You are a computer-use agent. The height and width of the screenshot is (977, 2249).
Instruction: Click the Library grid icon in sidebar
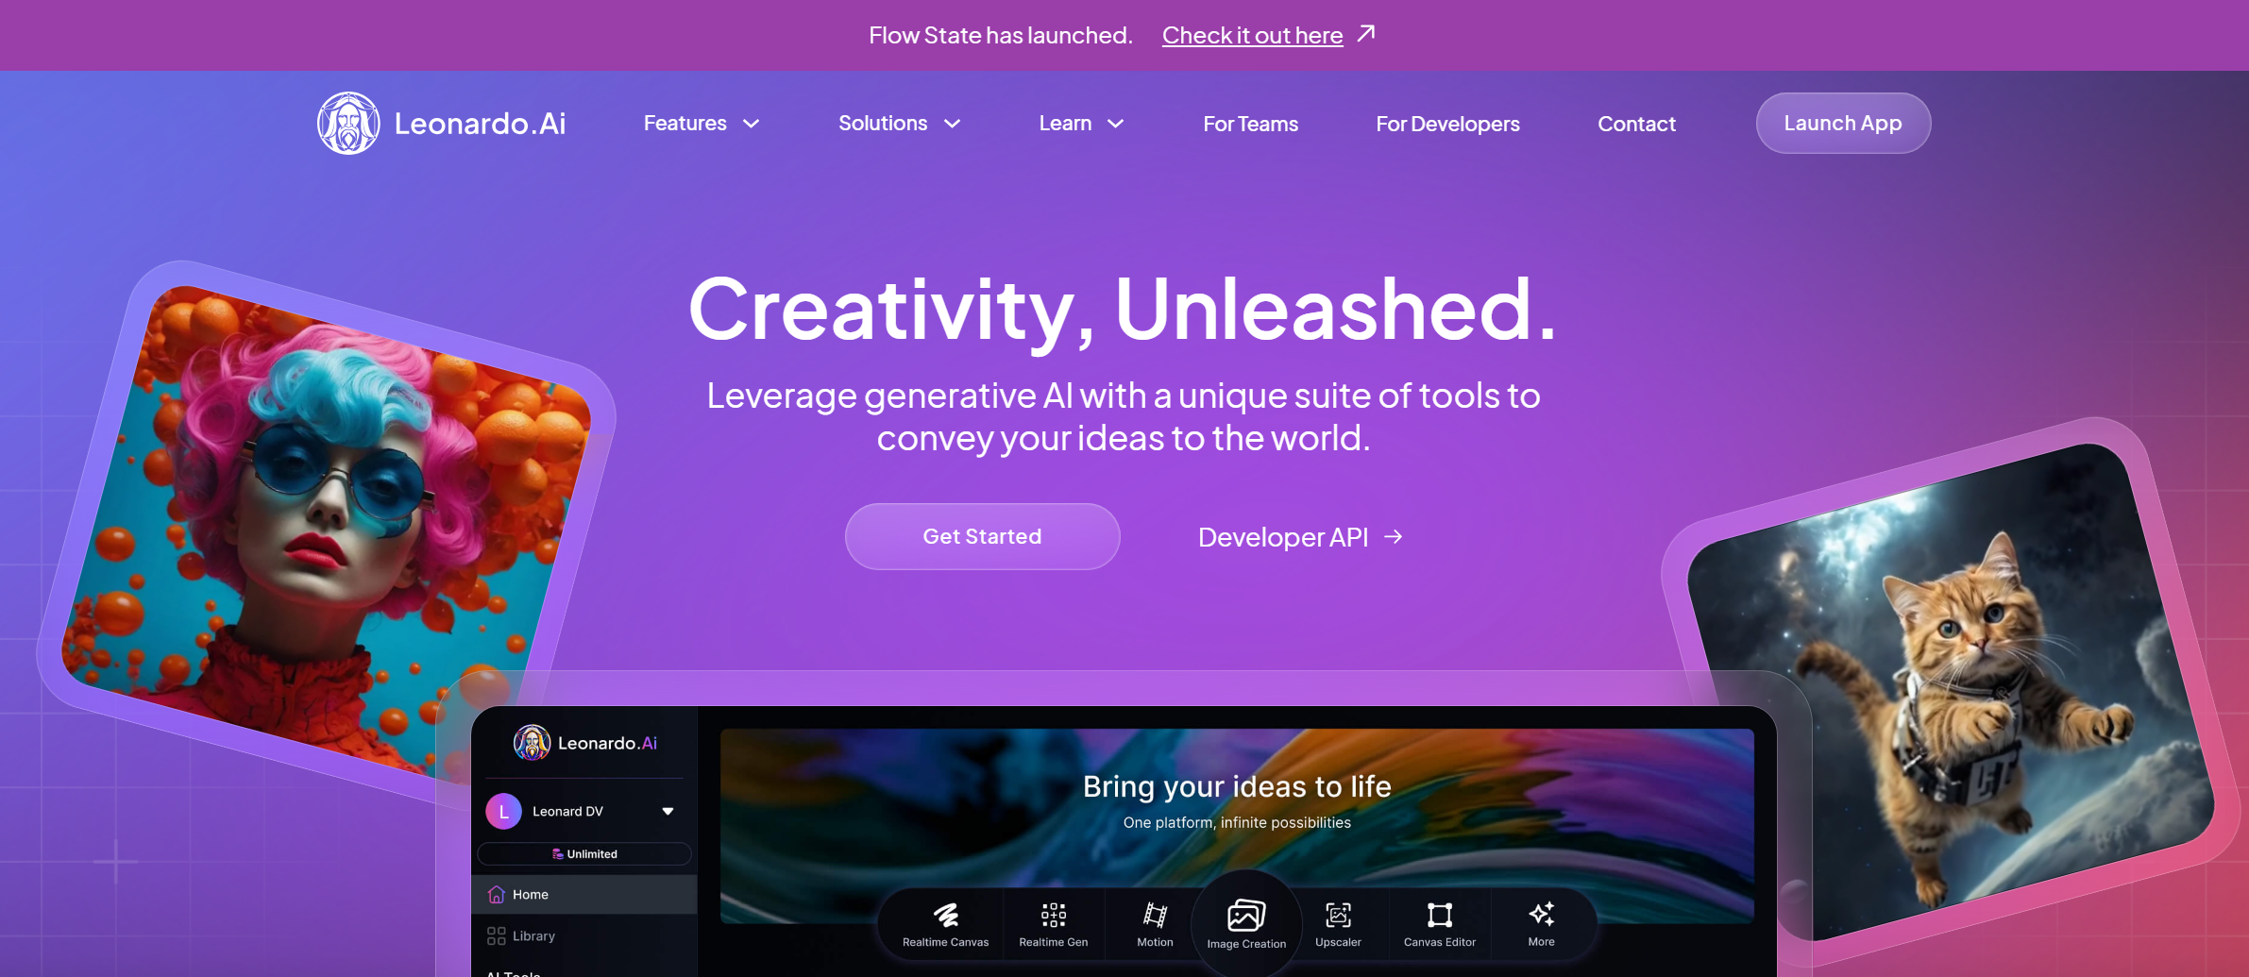(496, 935)
